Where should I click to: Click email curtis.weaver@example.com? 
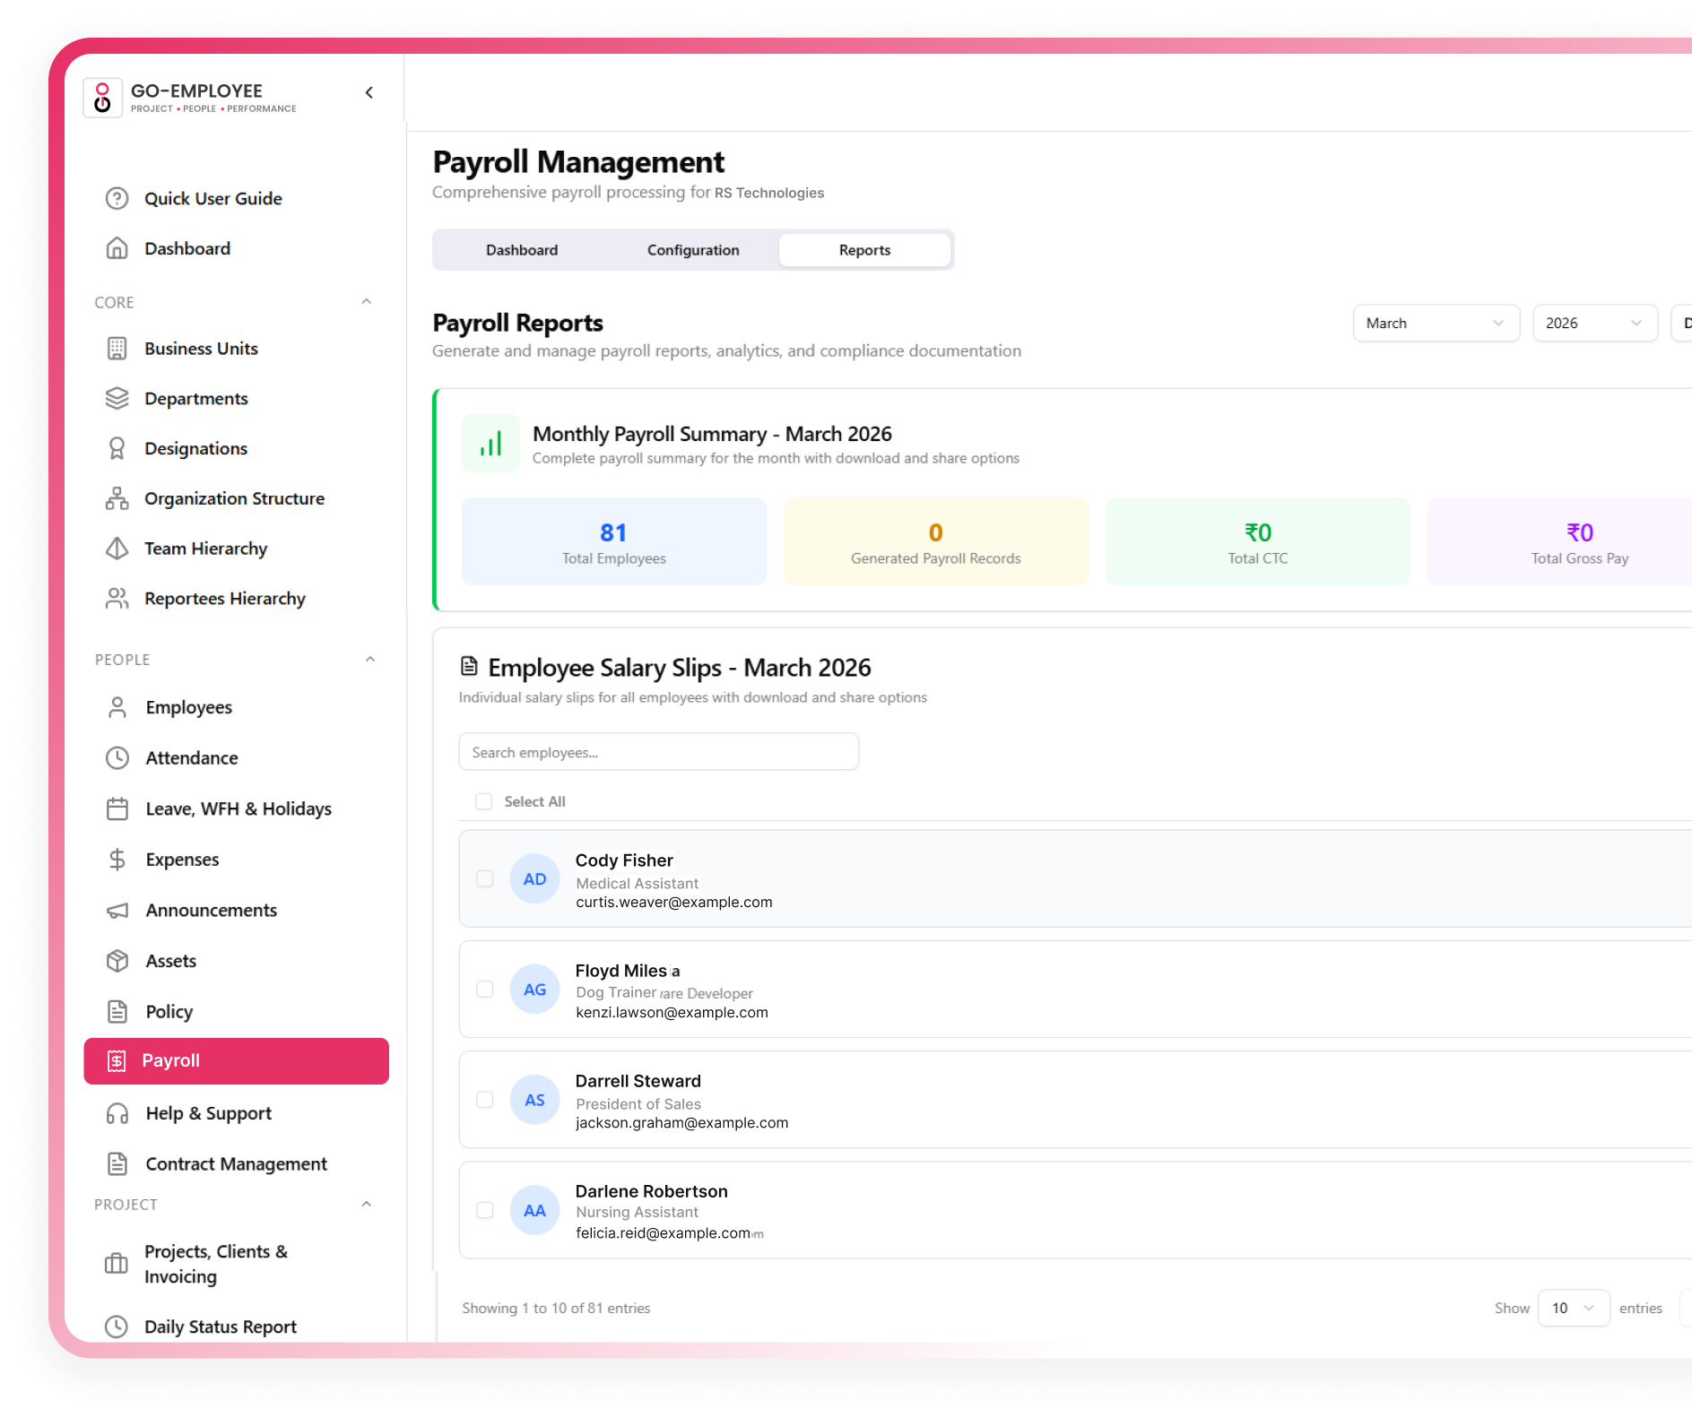674,902
